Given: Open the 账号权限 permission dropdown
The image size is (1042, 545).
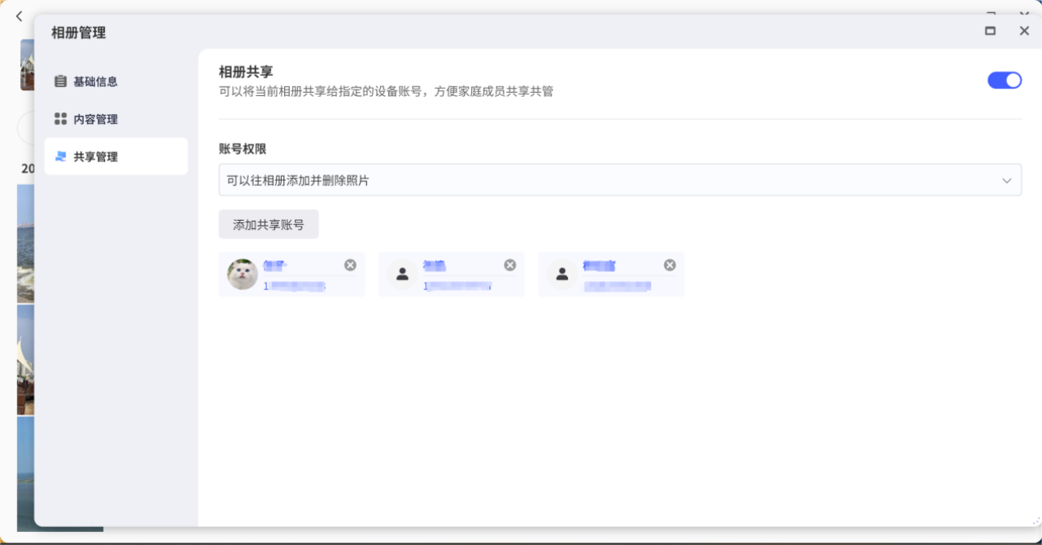Looking at the screenshot, I should point(619,180).
